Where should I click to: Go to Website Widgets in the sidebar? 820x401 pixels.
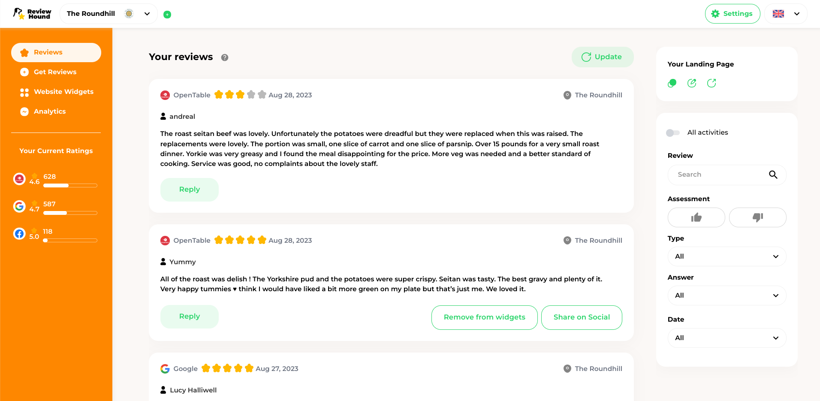63,92
